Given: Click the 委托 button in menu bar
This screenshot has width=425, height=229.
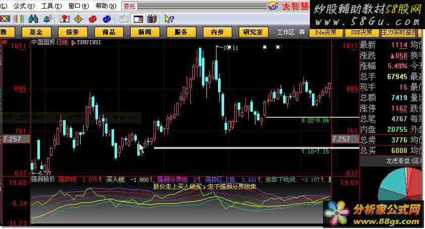Looking at the screenshot, I should [129, 6].
